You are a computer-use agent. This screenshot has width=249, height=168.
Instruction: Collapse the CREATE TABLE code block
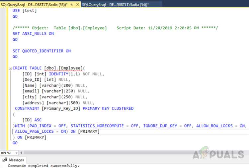click(11, 68)
